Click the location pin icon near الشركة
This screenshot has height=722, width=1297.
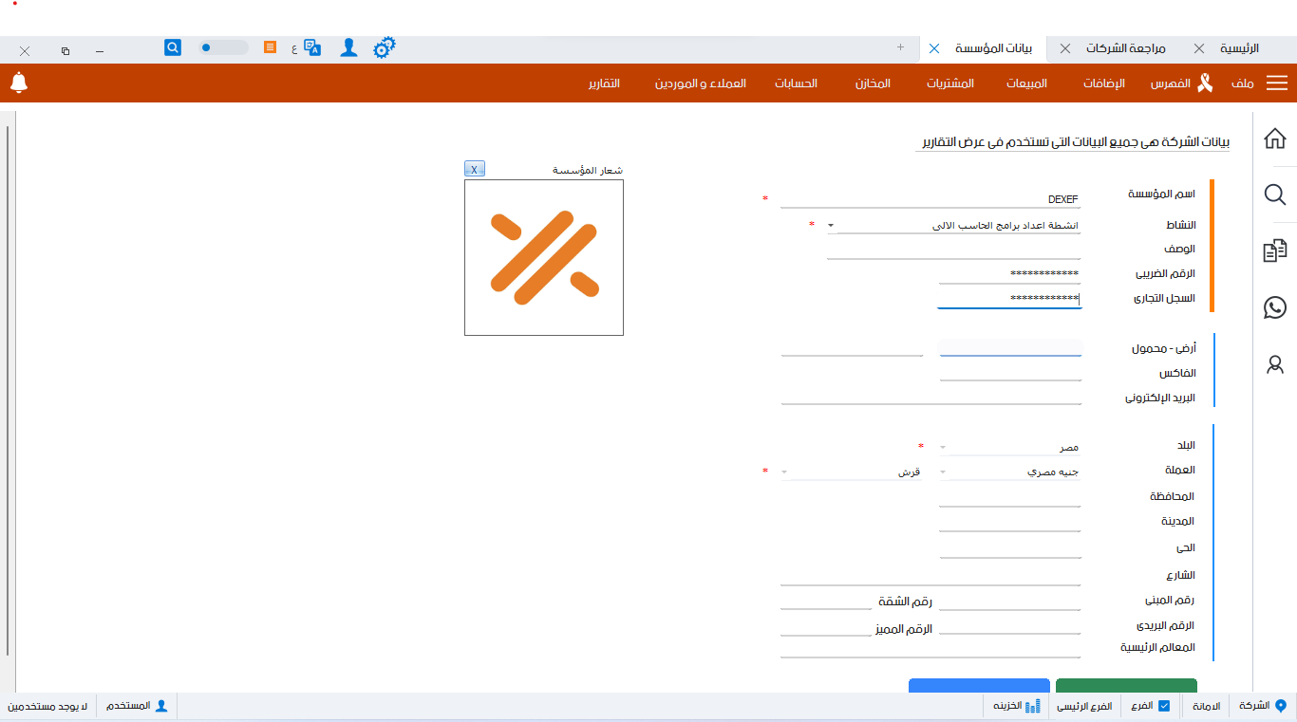pos(1280,706)
